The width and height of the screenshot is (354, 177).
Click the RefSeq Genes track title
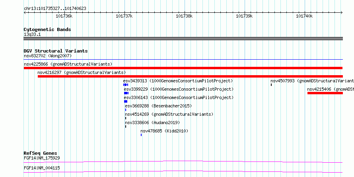pyautogui.click(x=41, y=153)
